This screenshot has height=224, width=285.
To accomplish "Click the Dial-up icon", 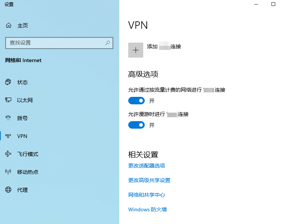I will pos(8,118).
